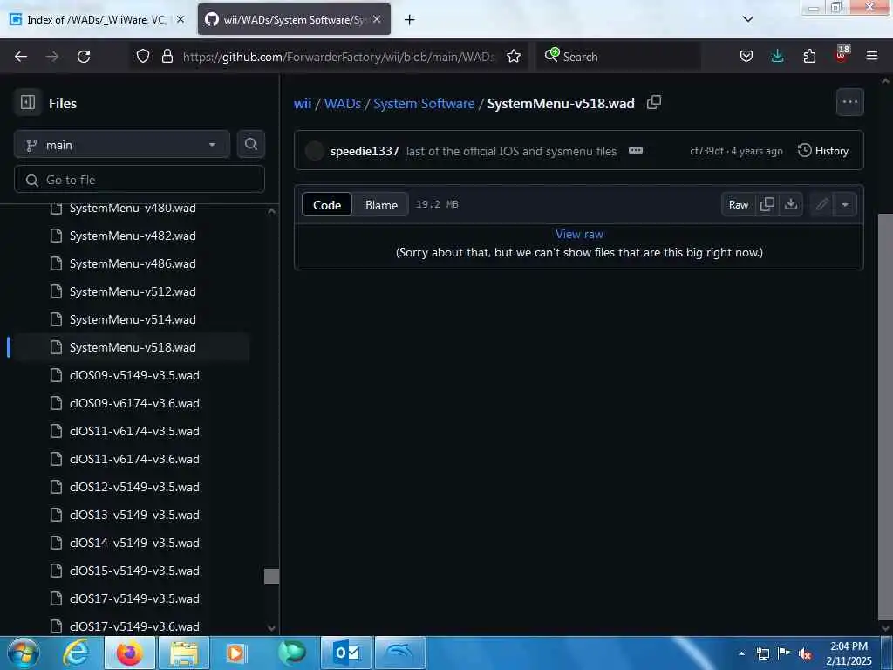Select SystemMenu-v486.wad in file tree
Screen dimensions: 893x670
tap(133, 263)
